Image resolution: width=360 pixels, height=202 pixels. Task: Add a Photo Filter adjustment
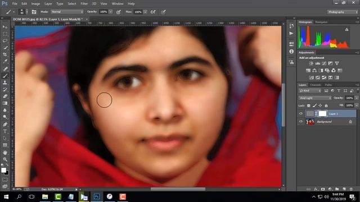[327, 70]
